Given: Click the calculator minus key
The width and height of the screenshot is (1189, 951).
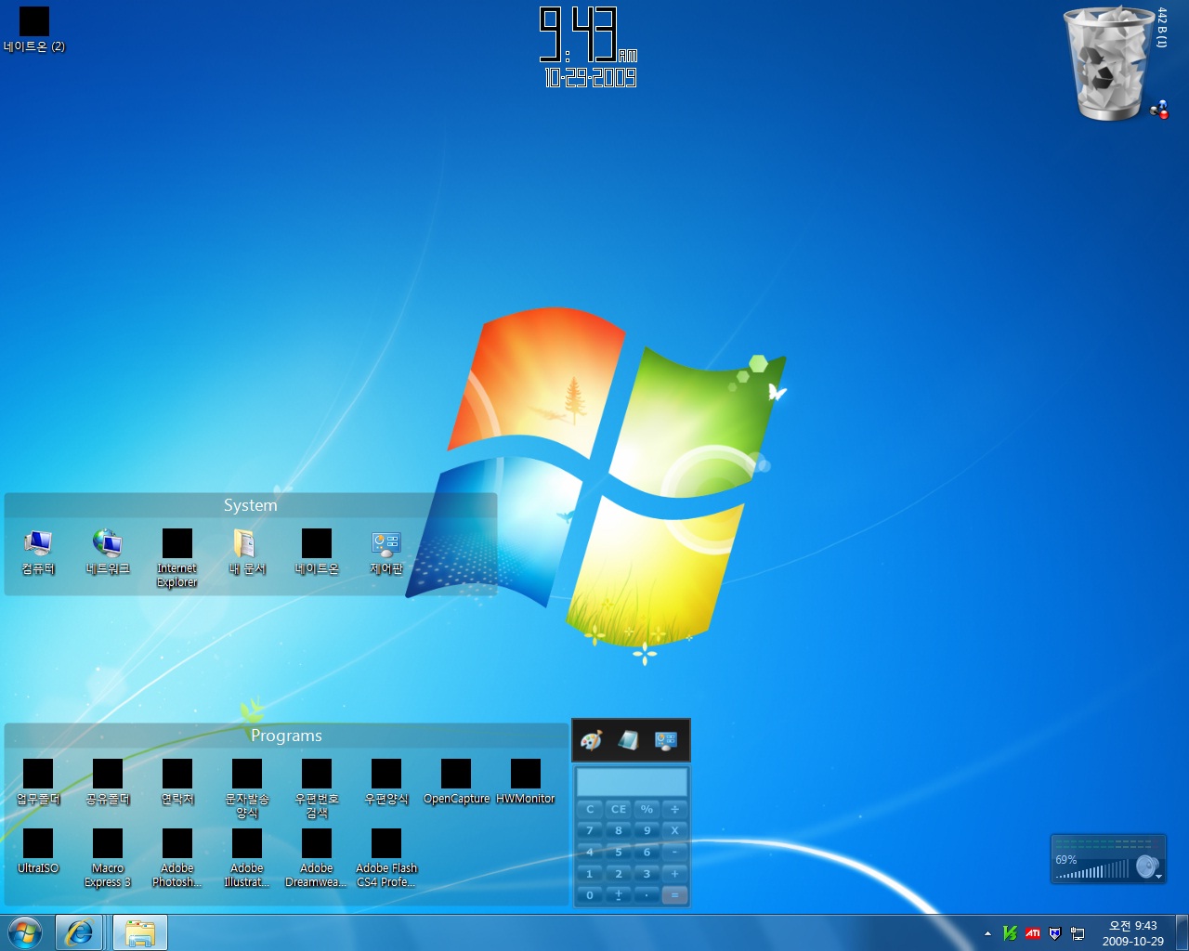Looking at the screenshot, I should coord(675,852).
